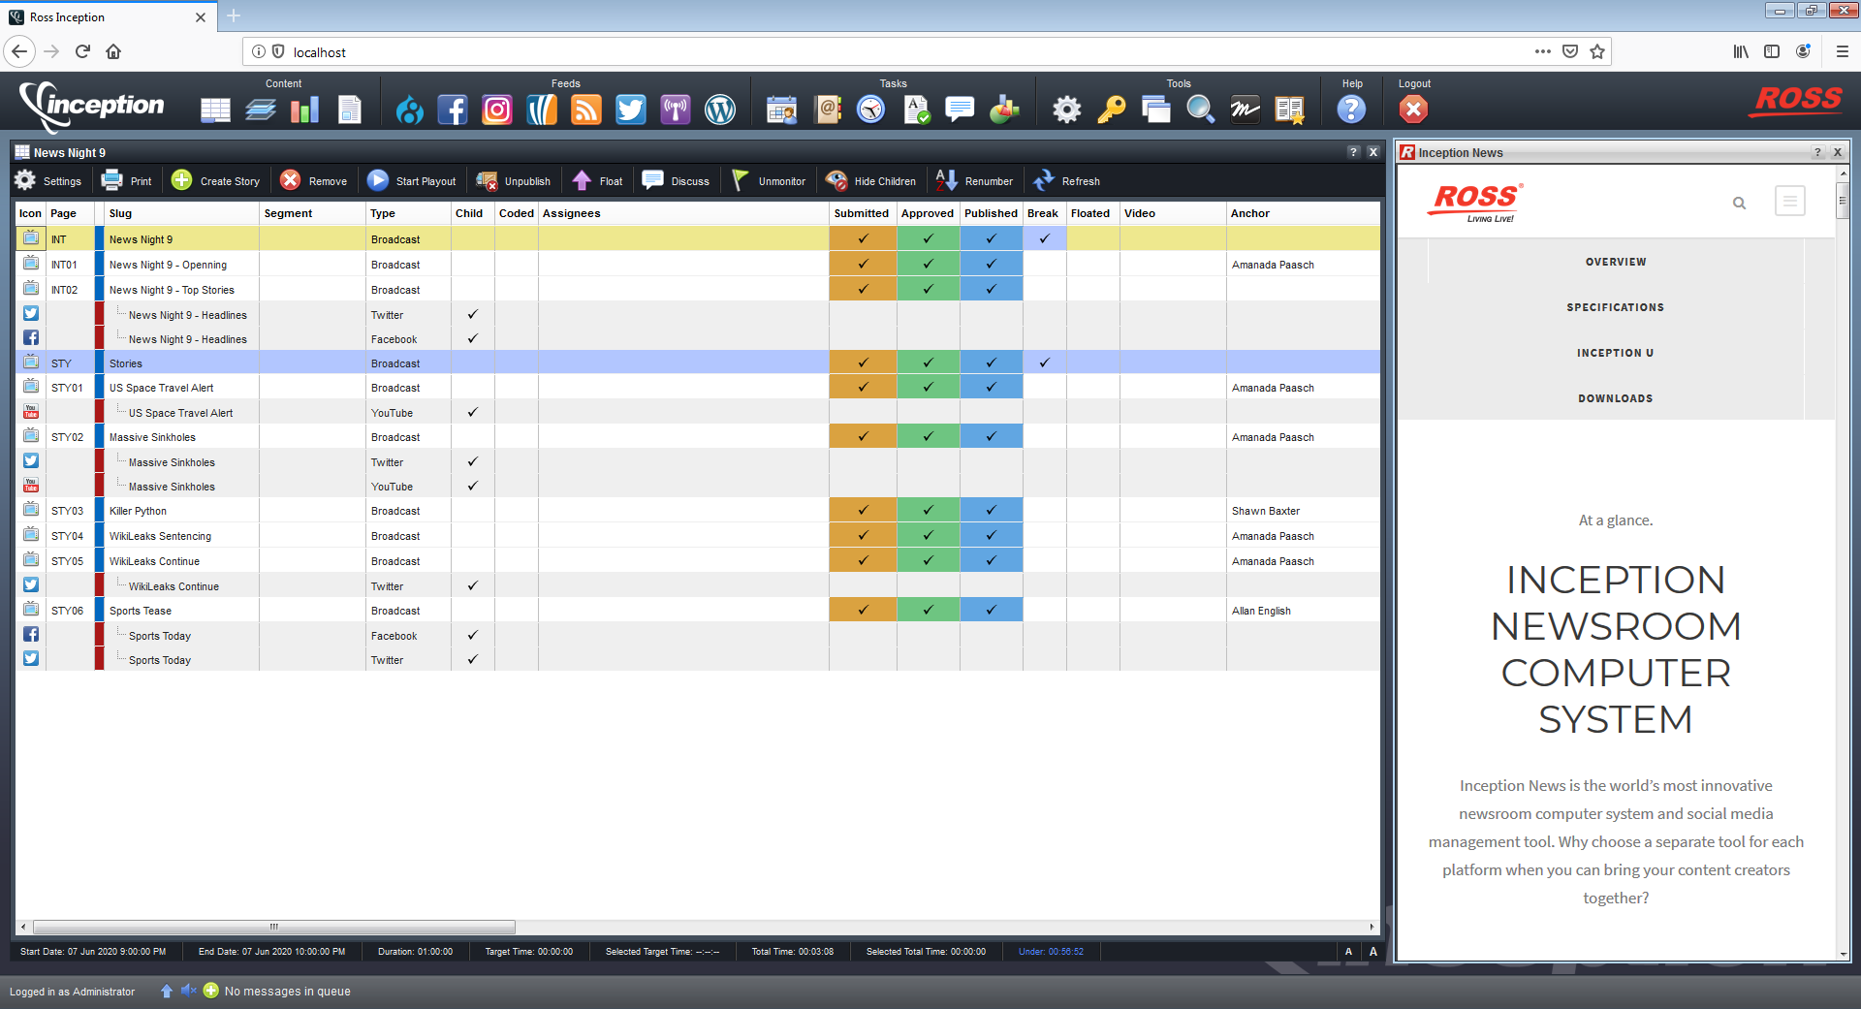Viewport: 1861px width, 1009px height.
Task: Open the browser application menu
Action: click(1843, 51)
